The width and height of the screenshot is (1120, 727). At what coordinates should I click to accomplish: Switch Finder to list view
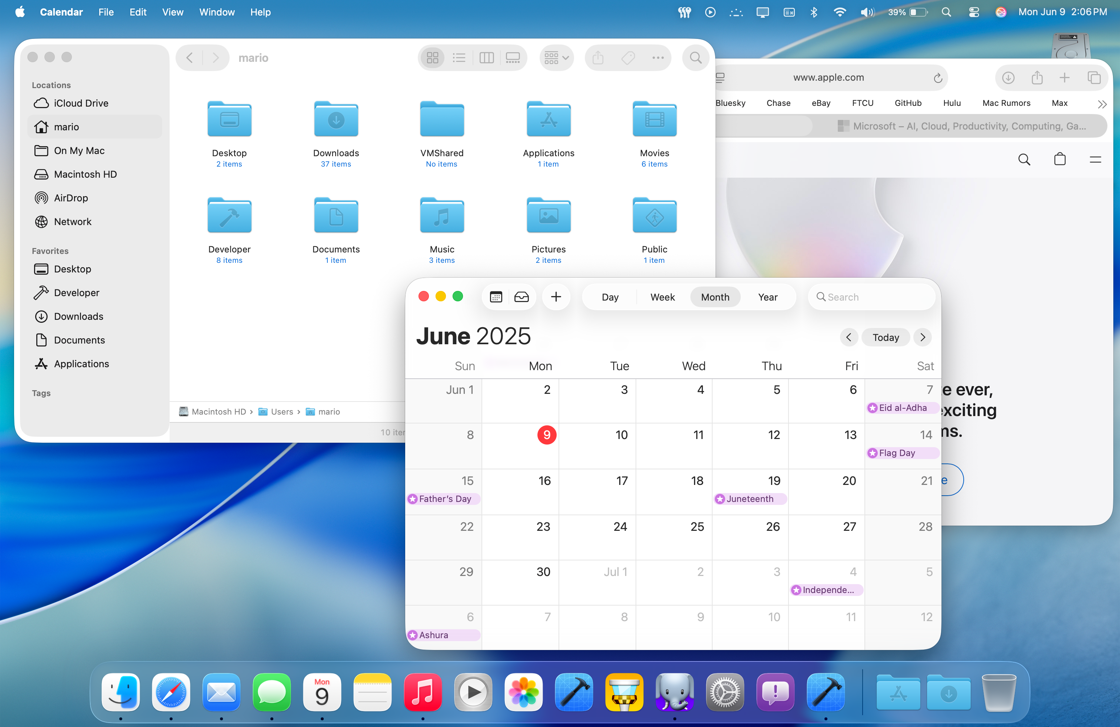[459, 58]
